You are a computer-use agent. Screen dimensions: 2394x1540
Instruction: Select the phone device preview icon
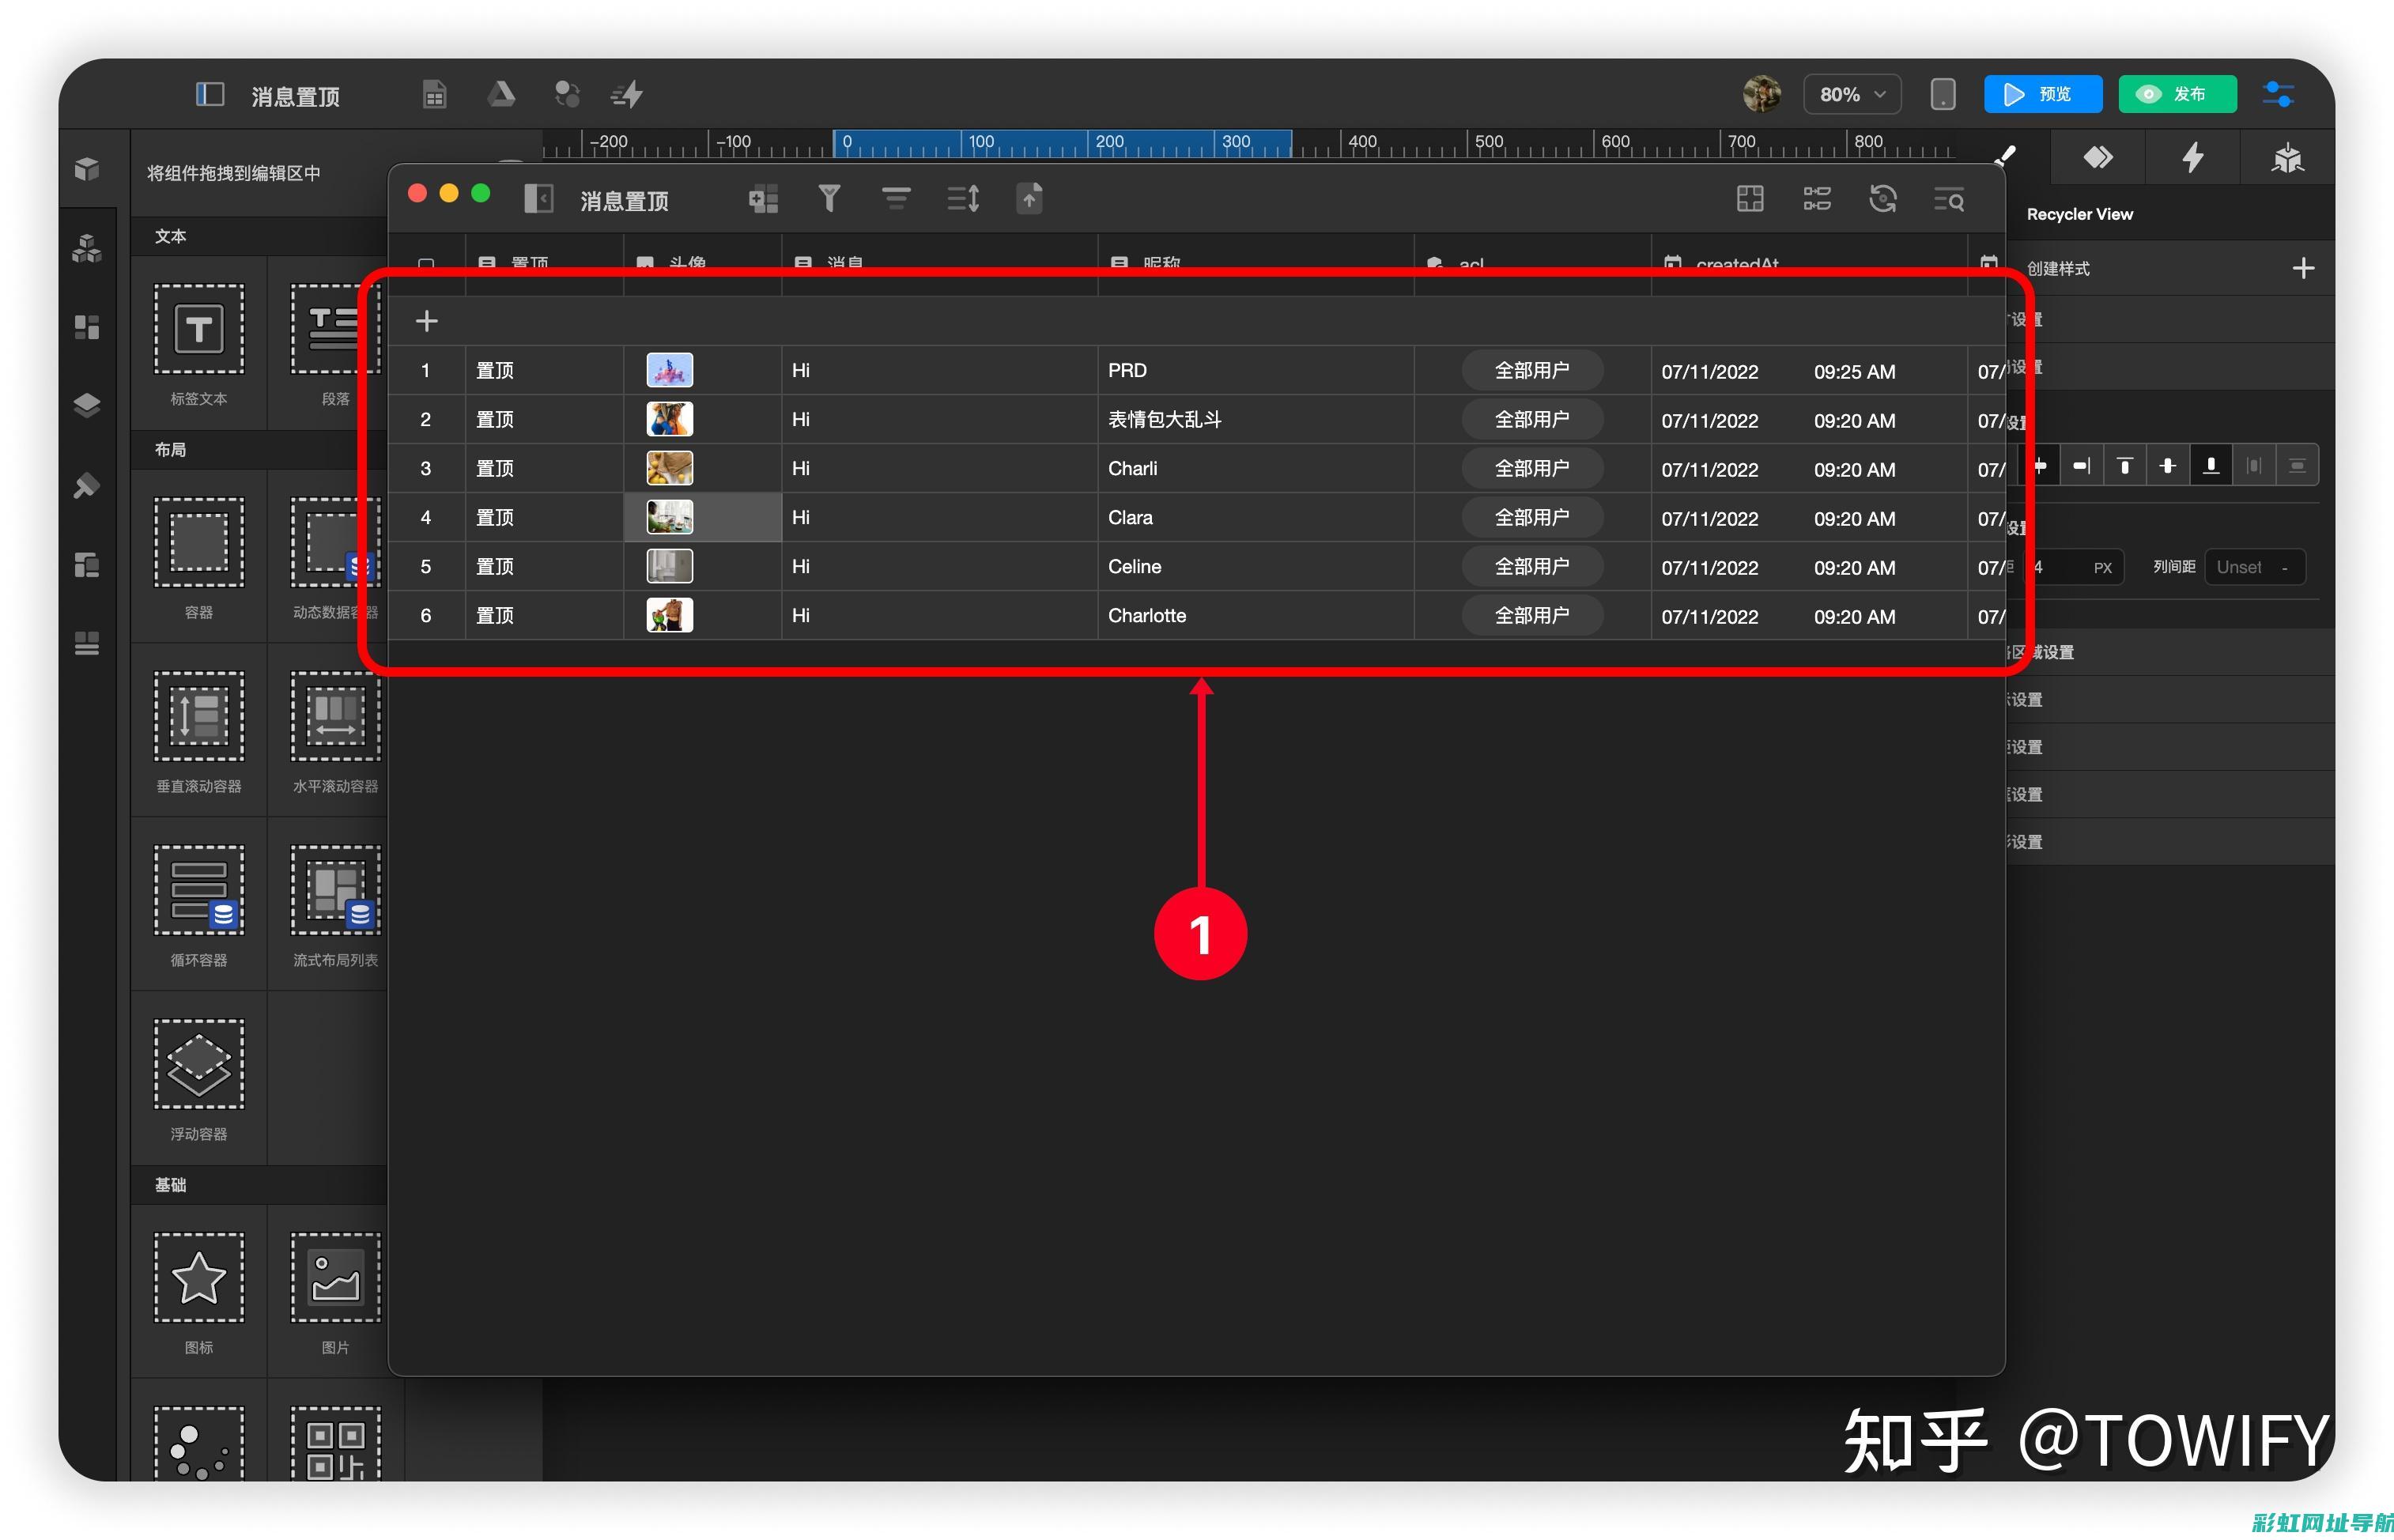1942,94
